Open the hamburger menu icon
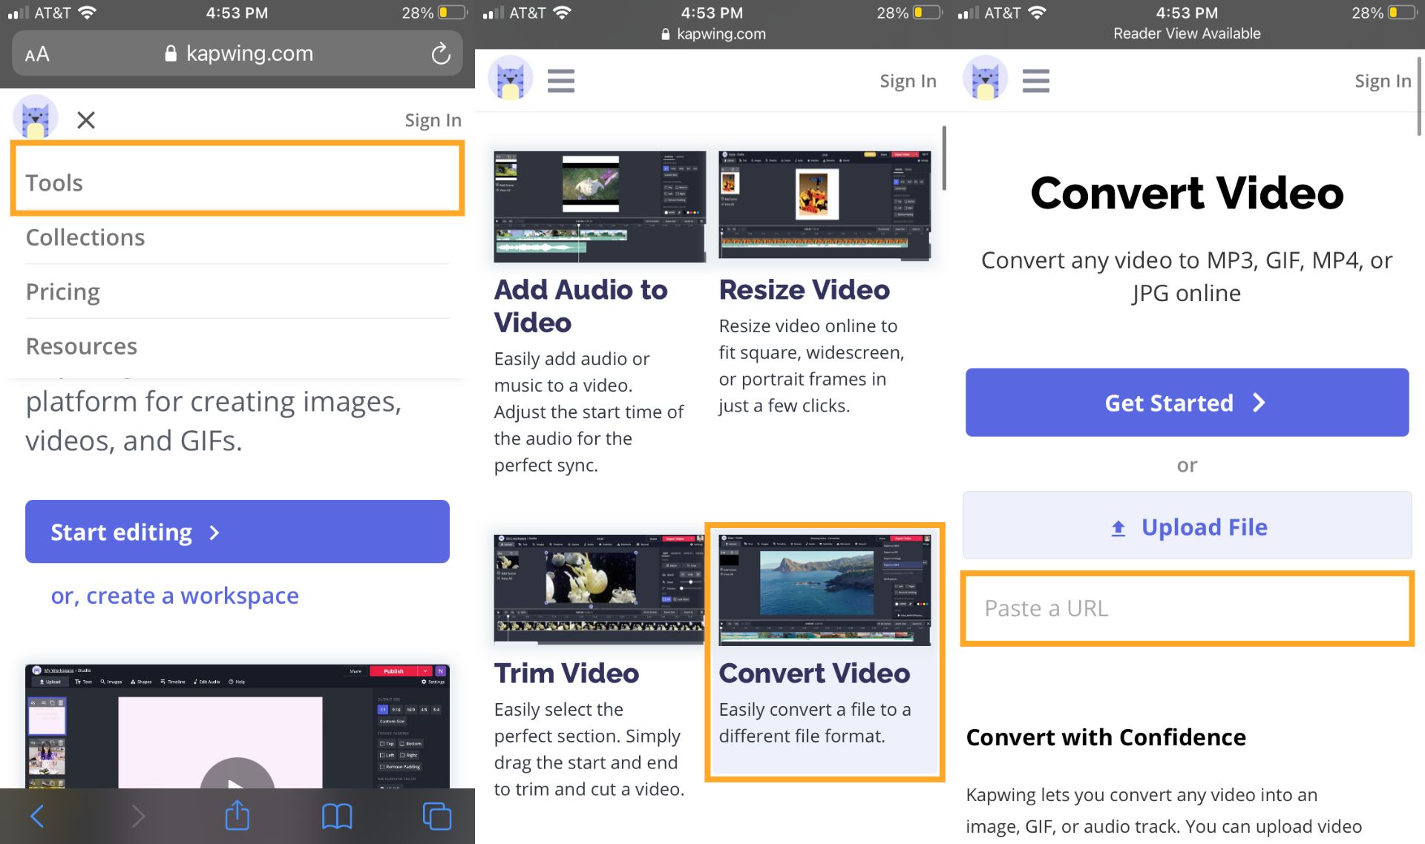Image resolution: width=1425 pixels, height=844 pixels. tap(560, 80)
